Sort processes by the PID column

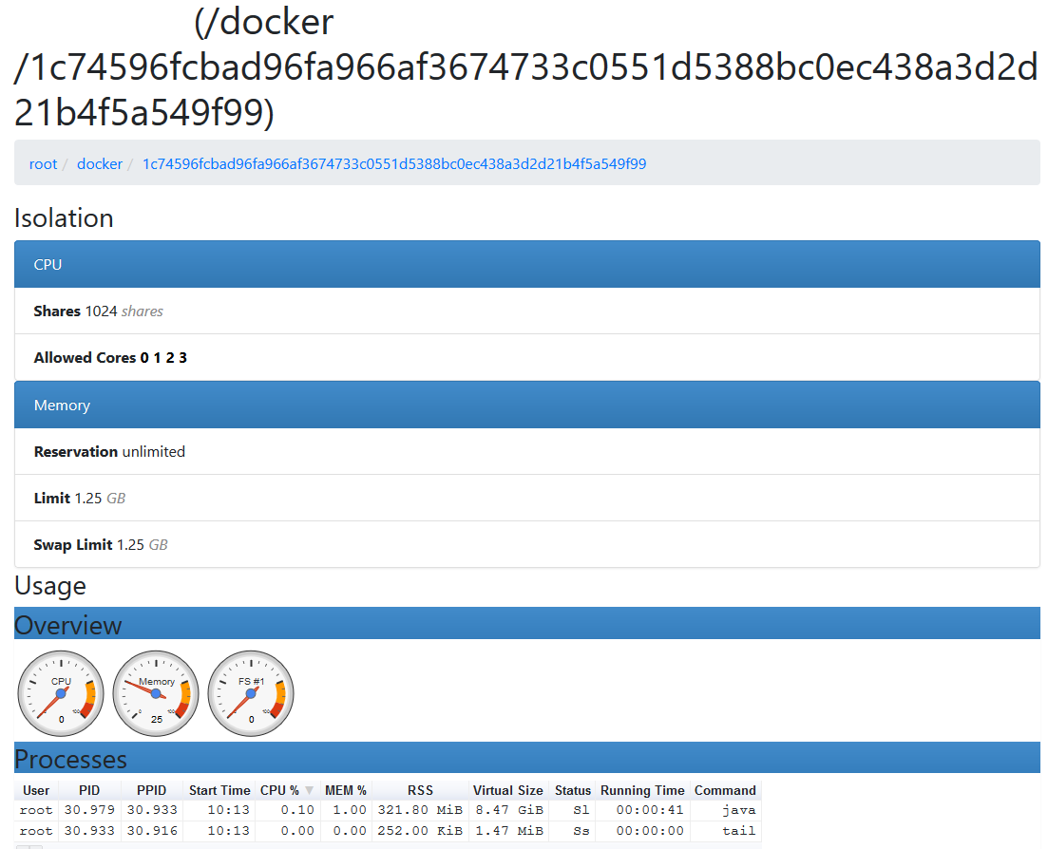pos(89,790)
